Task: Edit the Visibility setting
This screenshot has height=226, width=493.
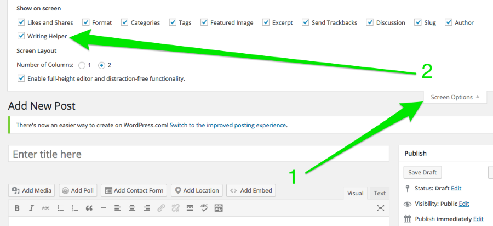Action: [464, 204]
